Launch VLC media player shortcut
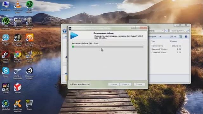 tap(18, 7)
